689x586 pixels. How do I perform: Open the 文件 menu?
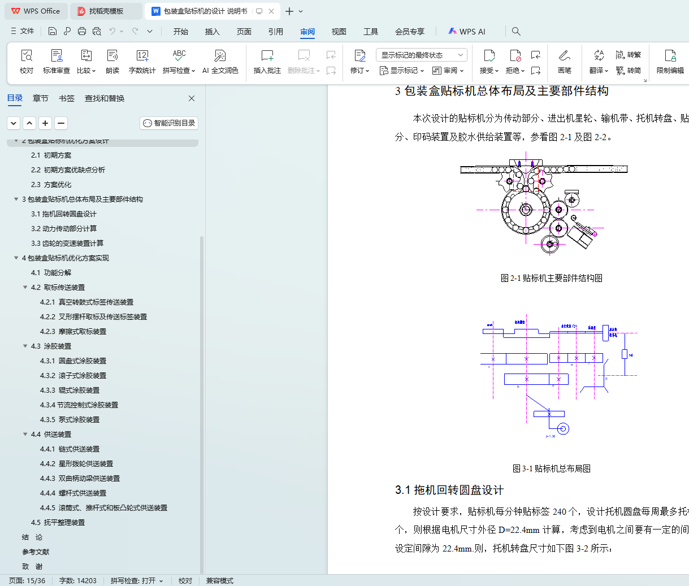click(23, 32)
